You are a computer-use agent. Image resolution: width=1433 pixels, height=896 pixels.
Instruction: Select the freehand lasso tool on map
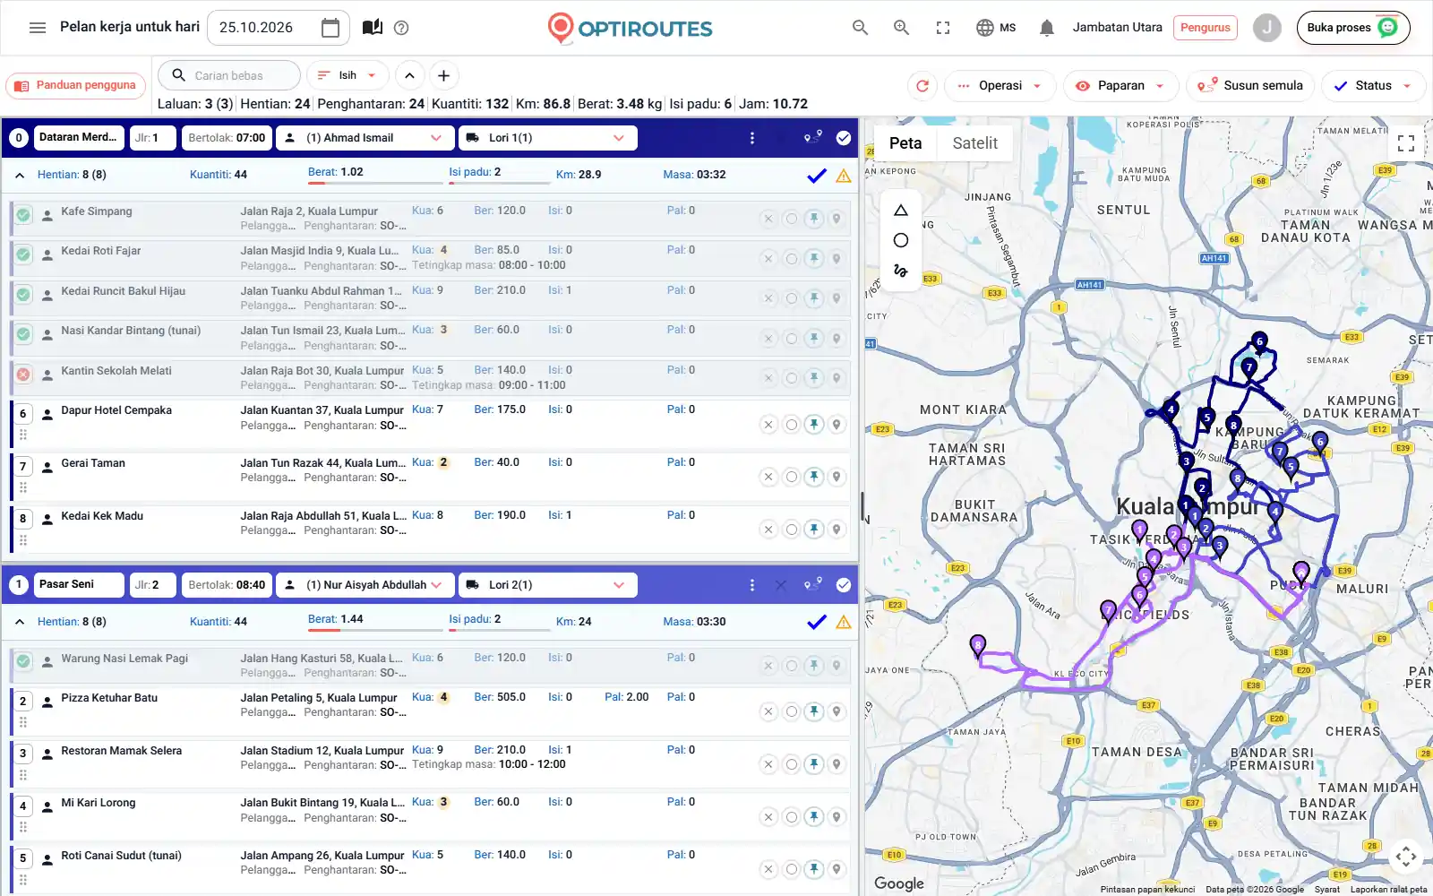[x=901, y=270]
